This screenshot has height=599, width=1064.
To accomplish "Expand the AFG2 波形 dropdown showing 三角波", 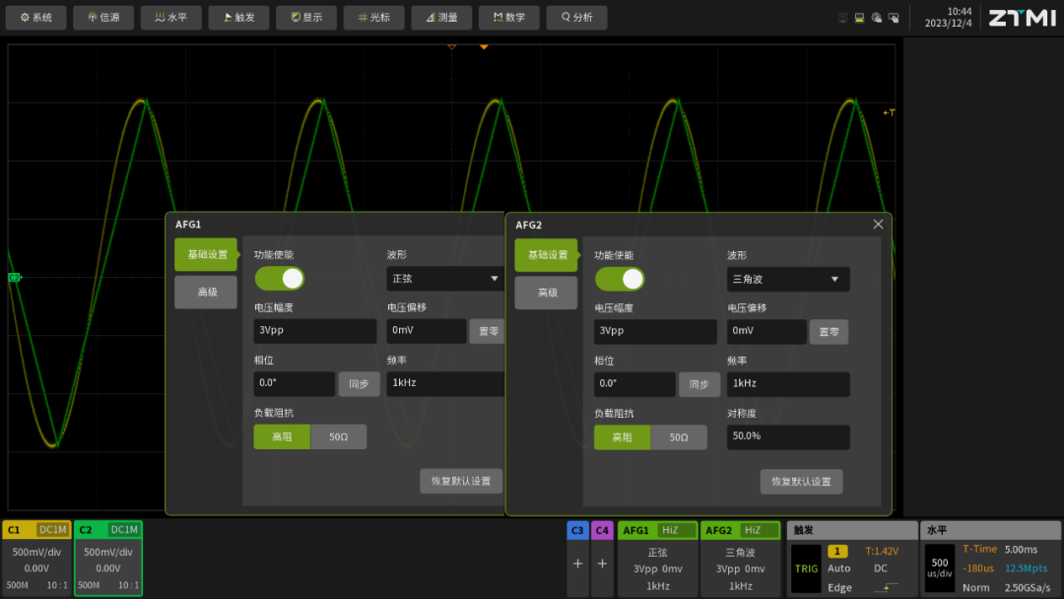I will pos(787,279).
